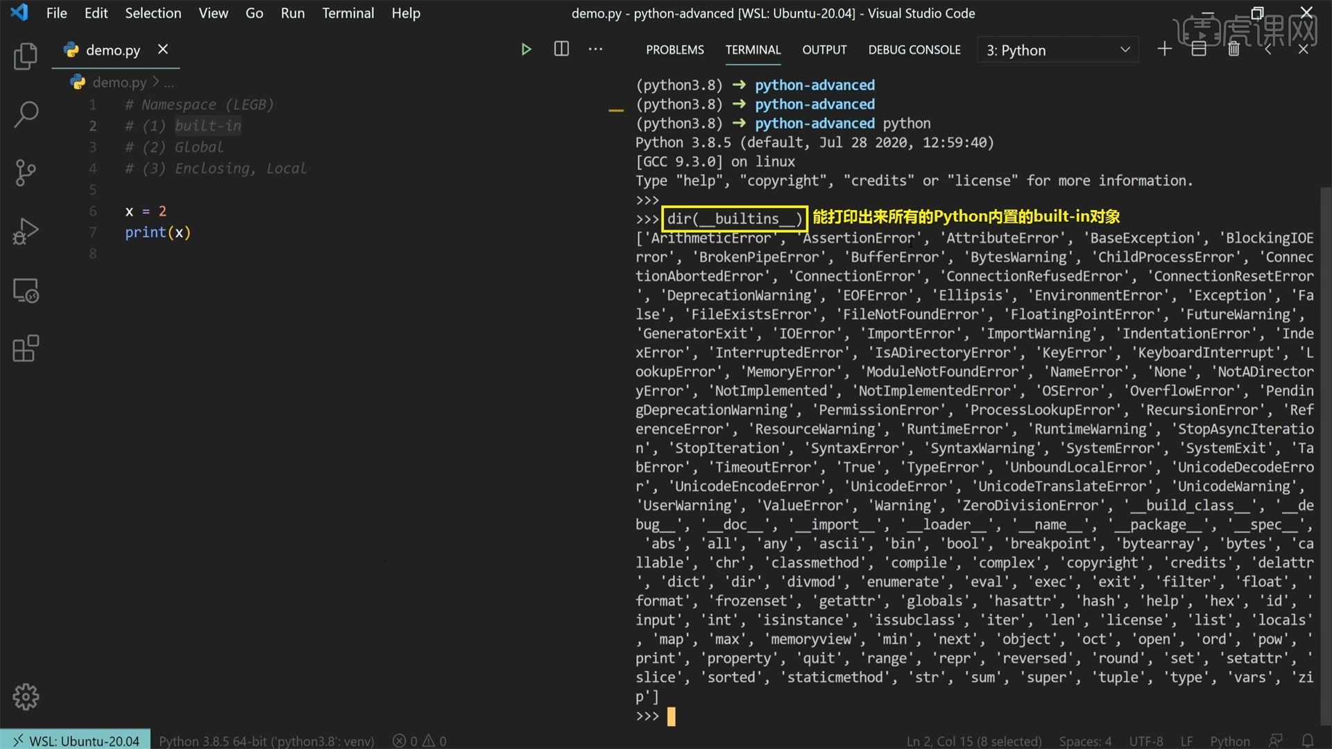Open the Terminal menu
The height and width of the screenshot is (749, 1332).
348,12
